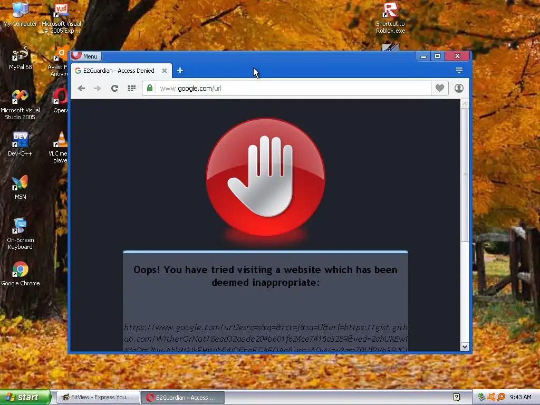Open the Speed Dial grid
Screen dimensions: 540x405
(131, 88)
